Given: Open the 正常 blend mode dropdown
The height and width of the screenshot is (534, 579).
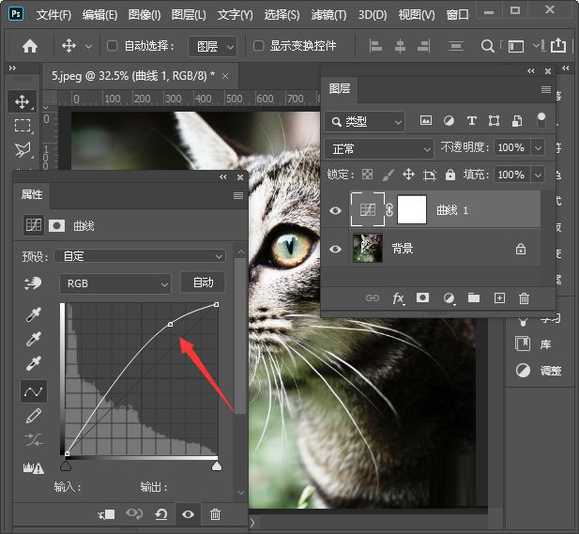Looking at the screenshot, I should pos(378,148).
